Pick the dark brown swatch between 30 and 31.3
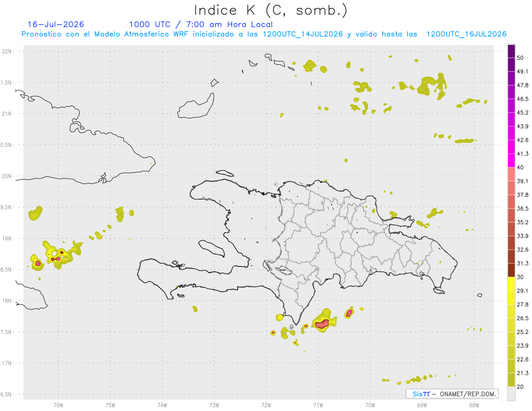Screen dimensions: 532x411 511,270
